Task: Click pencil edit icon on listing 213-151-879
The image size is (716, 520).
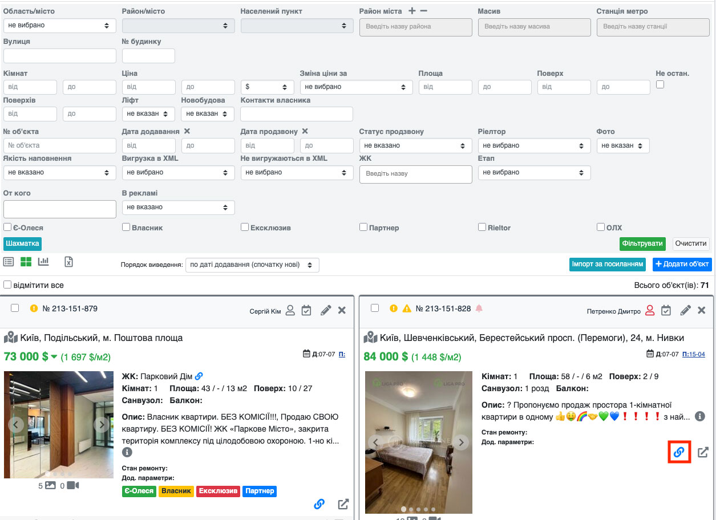Action: pos(326,311)
